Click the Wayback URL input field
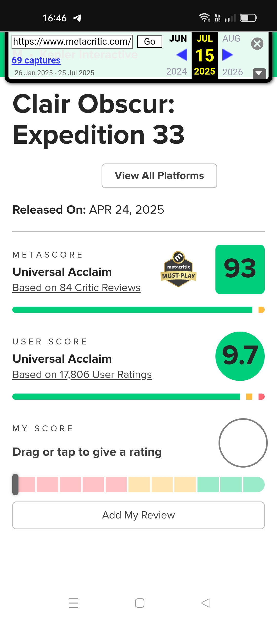Screen dimensions: 277x620 (72, 42)
